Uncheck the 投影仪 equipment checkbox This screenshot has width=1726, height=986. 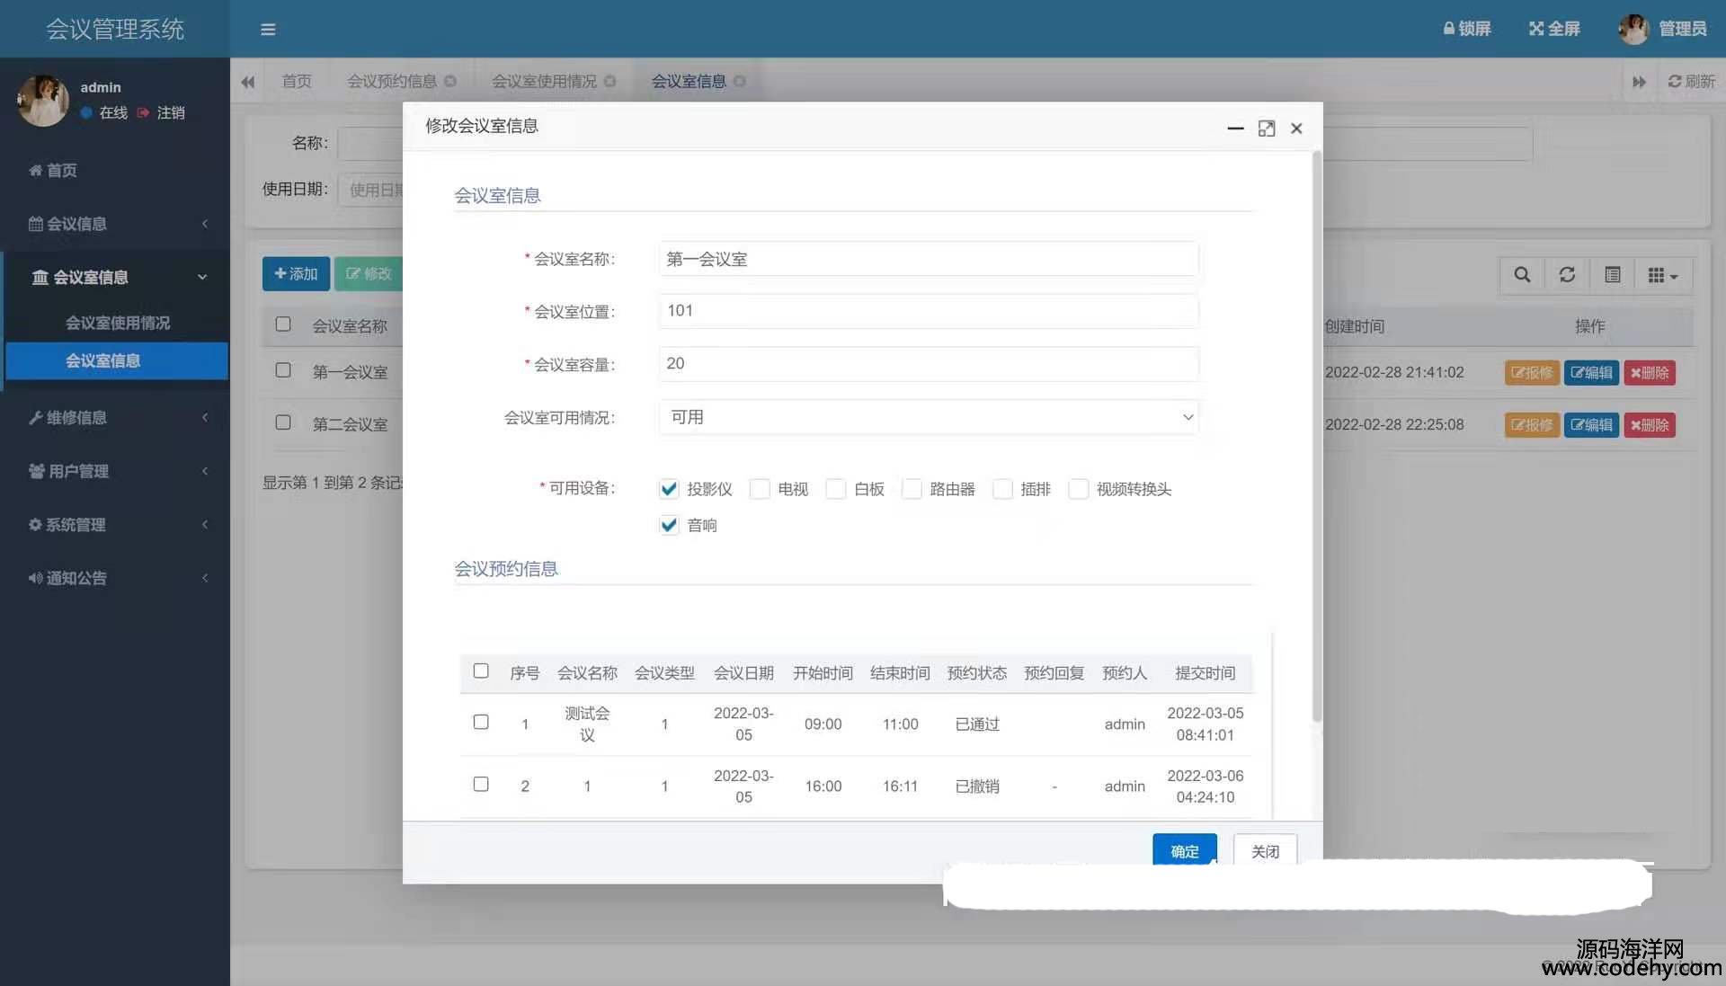point(669,489)
